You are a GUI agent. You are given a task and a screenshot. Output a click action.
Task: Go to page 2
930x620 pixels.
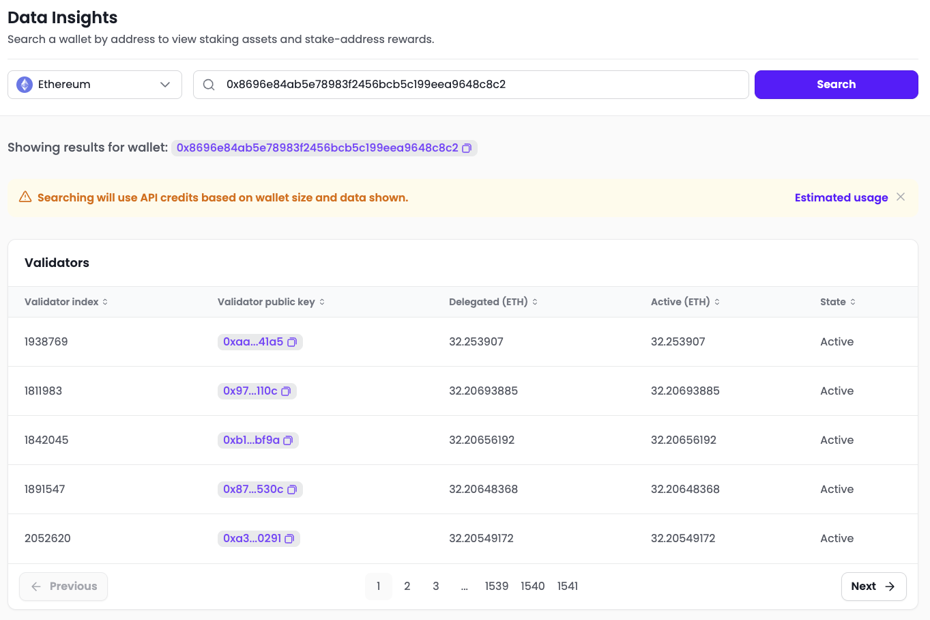click(x=407, y=587)
